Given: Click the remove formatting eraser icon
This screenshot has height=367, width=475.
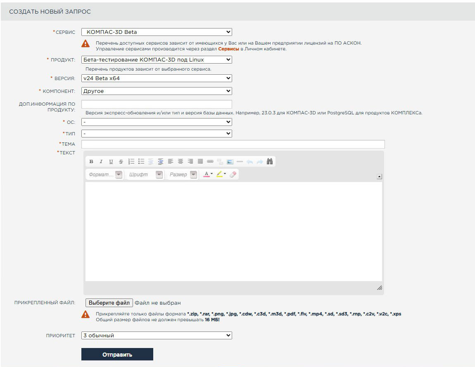Looking at the screenshot, I should tap(233, 175).
